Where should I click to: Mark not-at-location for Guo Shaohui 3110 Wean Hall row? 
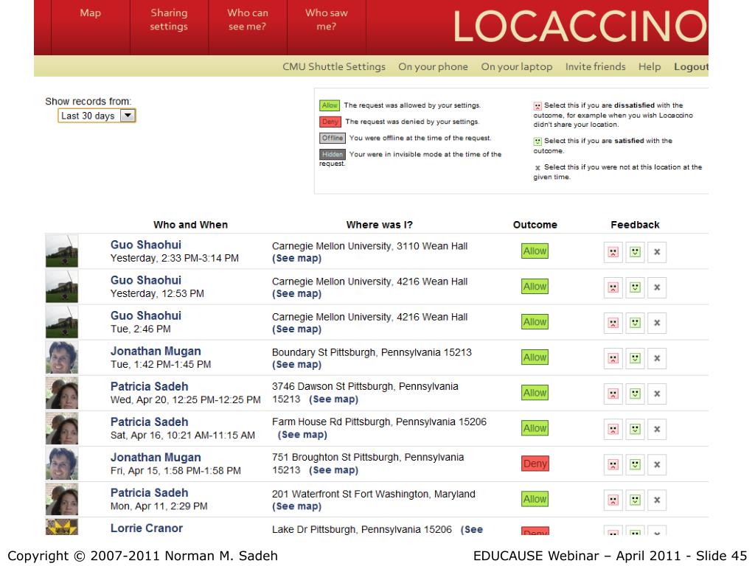[x=657, y=252]
